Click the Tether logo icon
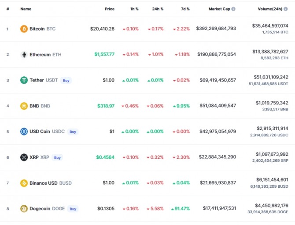This screenshot has height=225, width=295. pyautogui.click(x=24, y=80)
